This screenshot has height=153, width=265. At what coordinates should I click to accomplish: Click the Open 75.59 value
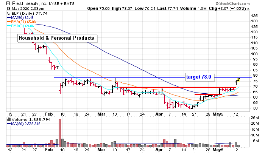[x=98, y=8]
